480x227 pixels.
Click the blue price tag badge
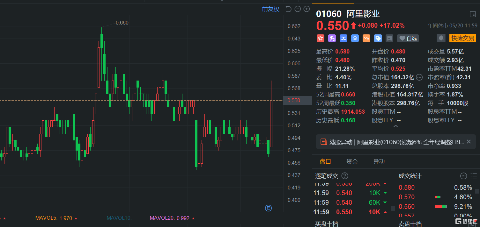(378, 38)
